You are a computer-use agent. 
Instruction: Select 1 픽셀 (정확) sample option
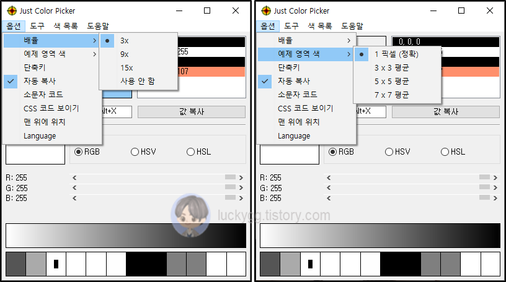(397, 54)
